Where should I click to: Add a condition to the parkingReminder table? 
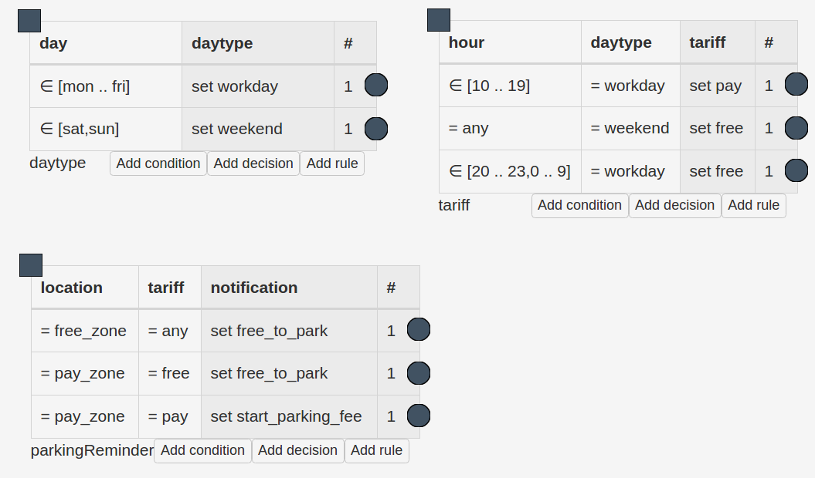[202, 450]
